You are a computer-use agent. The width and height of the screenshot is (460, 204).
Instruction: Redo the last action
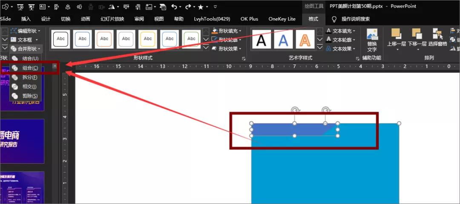[188, 6]
